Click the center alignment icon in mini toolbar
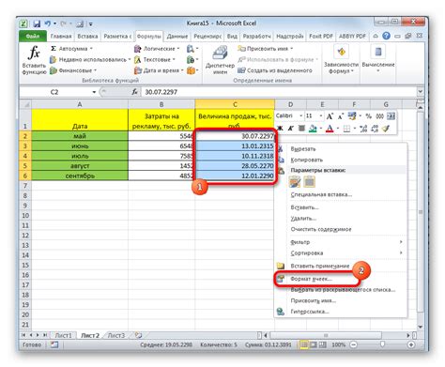The image size is (445, 367). coord(301,129)
